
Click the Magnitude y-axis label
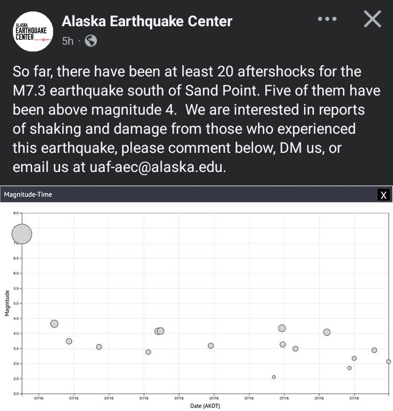[8, 303]
